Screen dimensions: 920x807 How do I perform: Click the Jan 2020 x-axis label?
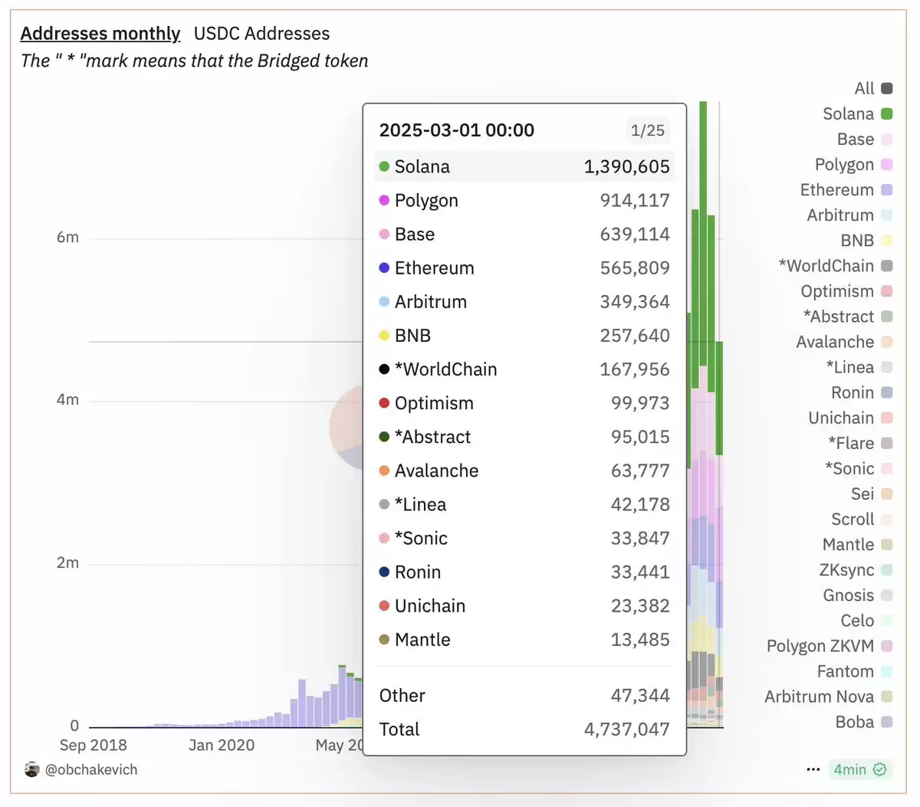(222, 745)
